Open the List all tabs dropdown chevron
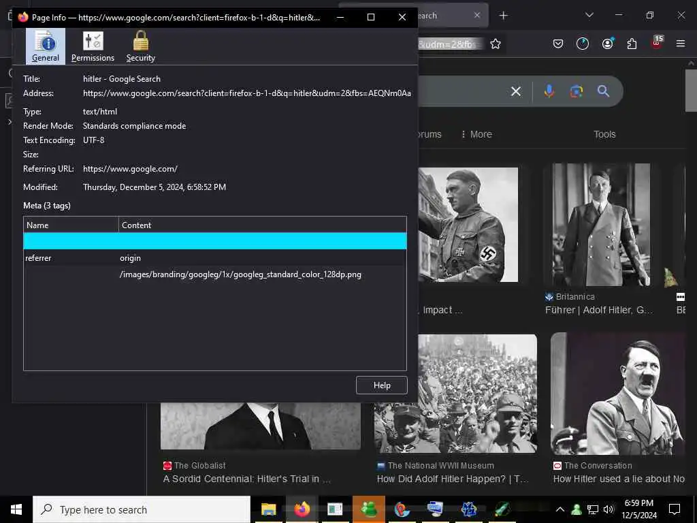The height and width of the screenshot is (523, 697). (x=589, y=15)
